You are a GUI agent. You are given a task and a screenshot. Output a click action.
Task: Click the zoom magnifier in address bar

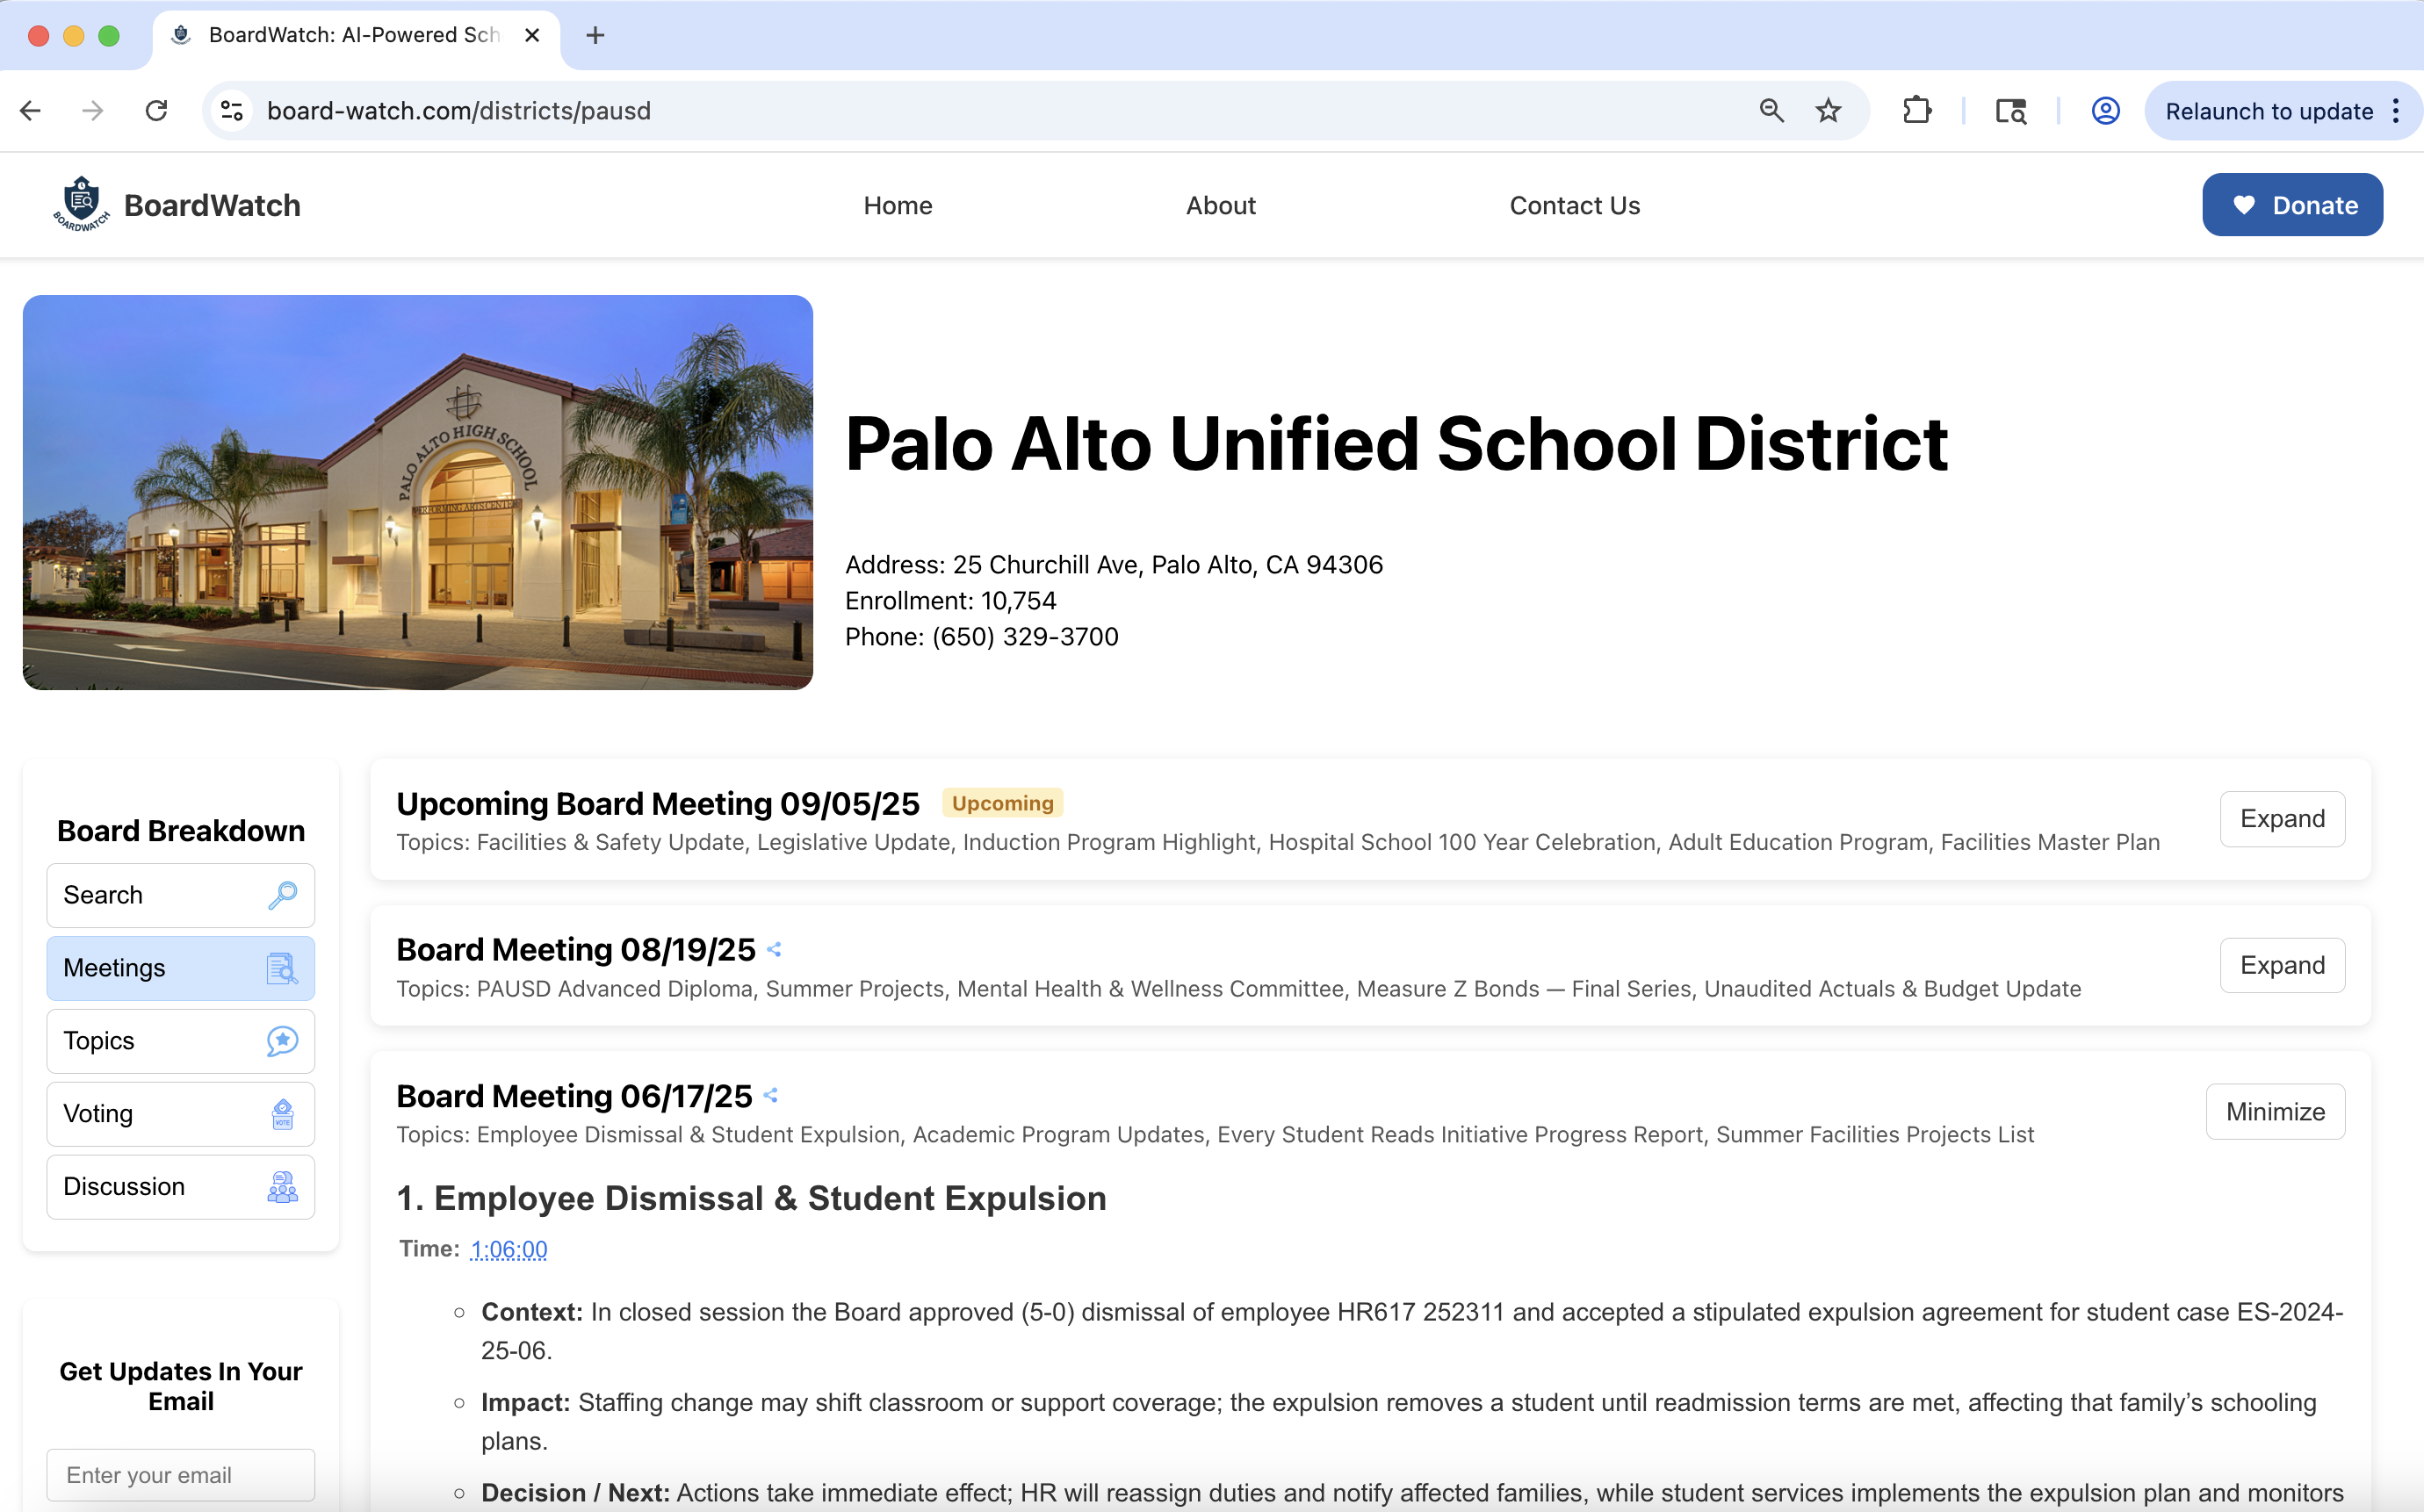coord(1771,111)
